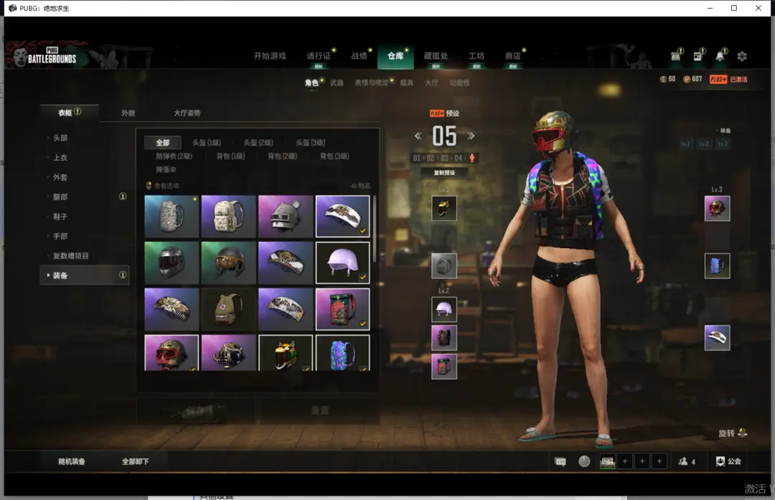Switch to preset 01
775x500 pixels.
click(417, 158)
